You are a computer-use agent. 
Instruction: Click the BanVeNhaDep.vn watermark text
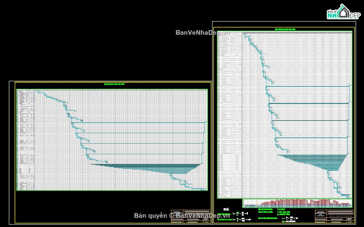click(203, 33)
